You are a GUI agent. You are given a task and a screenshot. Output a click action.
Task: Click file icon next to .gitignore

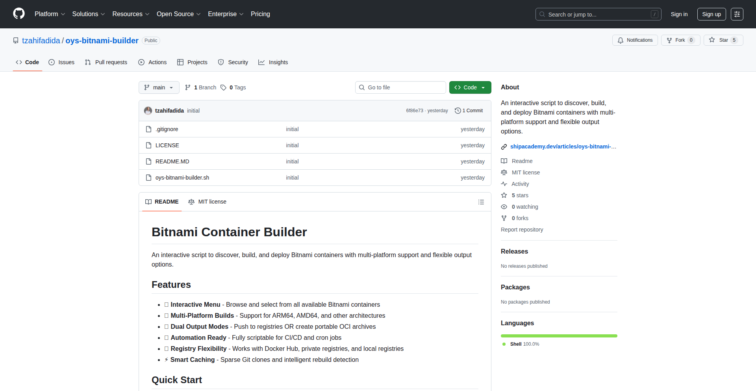[148, 129]
